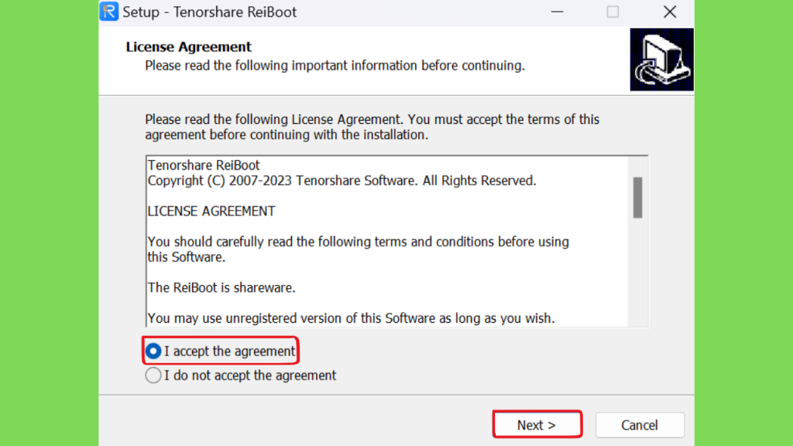This screenshot has width=793, height=446.
Task: Grab the license text scrollbar thumb
Action: [638, 197]
